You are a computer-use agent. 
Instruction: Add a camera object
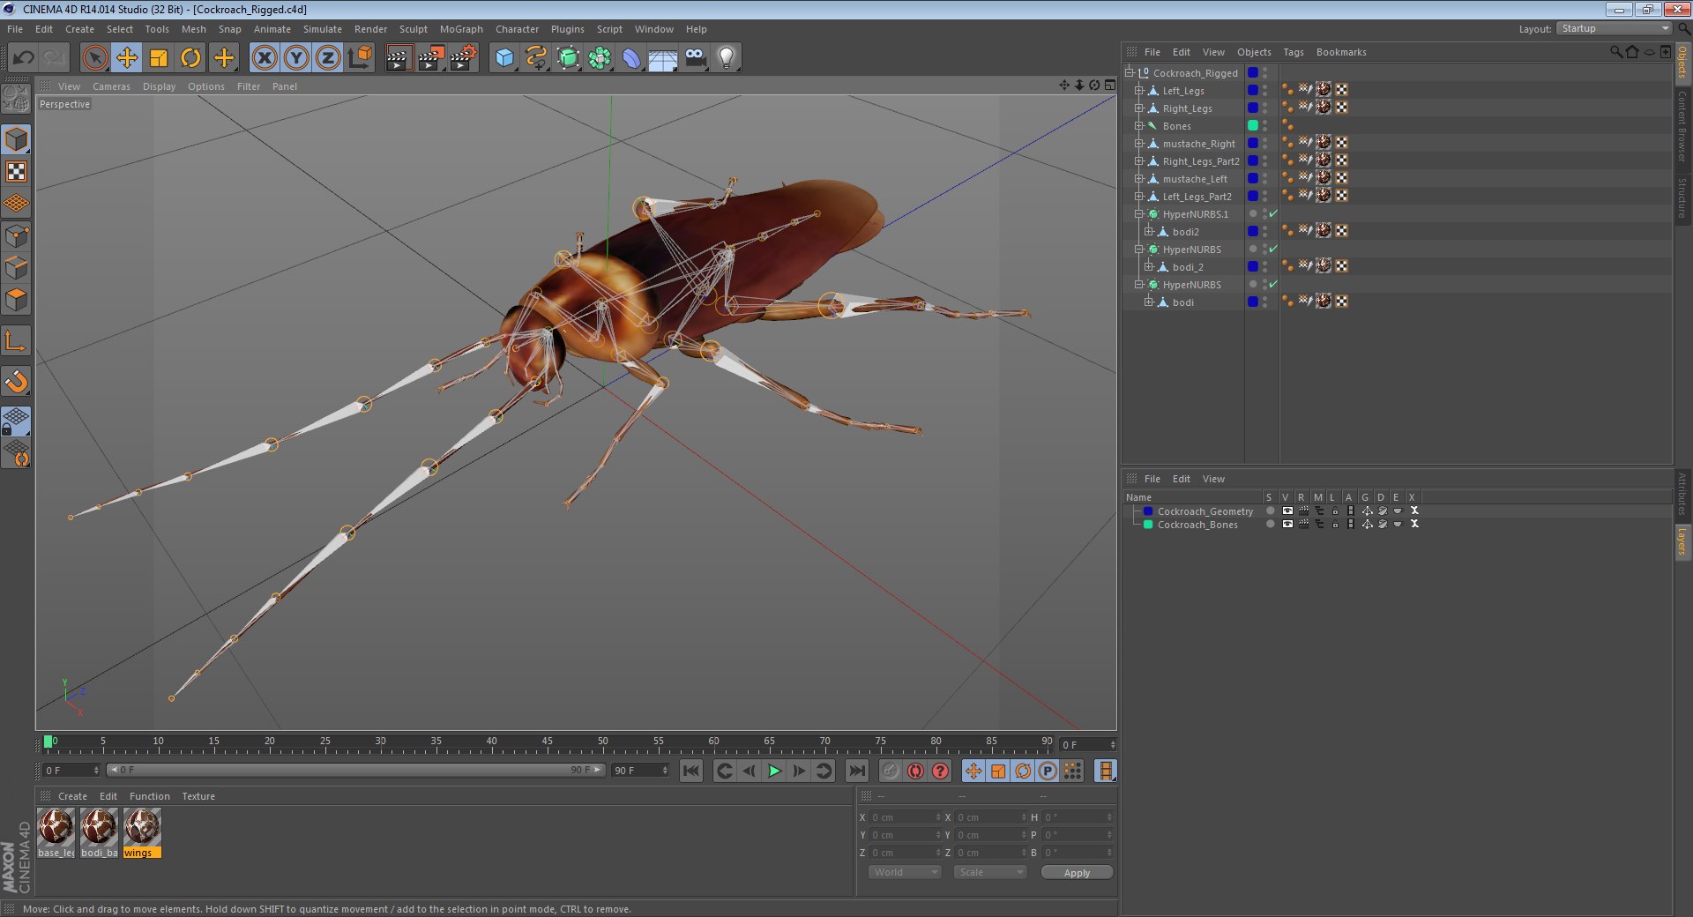[695, 58]
